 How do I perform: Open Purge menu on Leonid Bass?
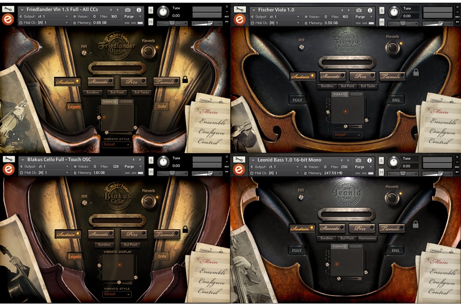[x=363, y=167]
